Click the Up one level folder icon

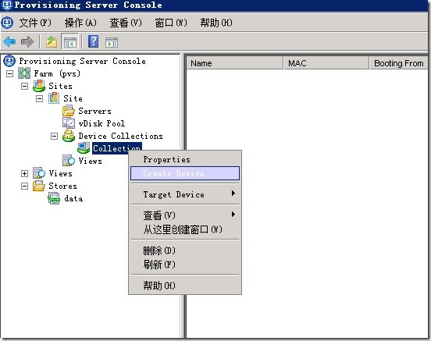(52, 42)
